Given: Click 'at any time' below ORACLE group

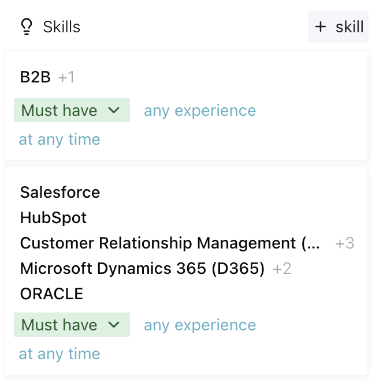Looking at the screenshot, I should pos(59,354).
